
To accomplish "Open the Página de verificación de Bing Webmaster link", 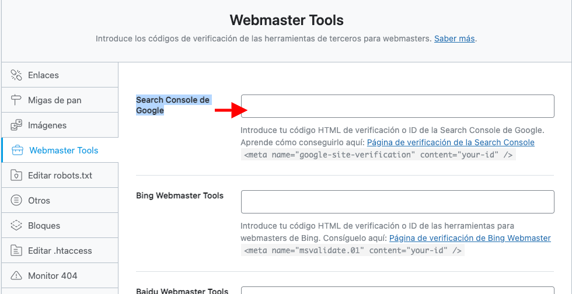I will [470, 238].
